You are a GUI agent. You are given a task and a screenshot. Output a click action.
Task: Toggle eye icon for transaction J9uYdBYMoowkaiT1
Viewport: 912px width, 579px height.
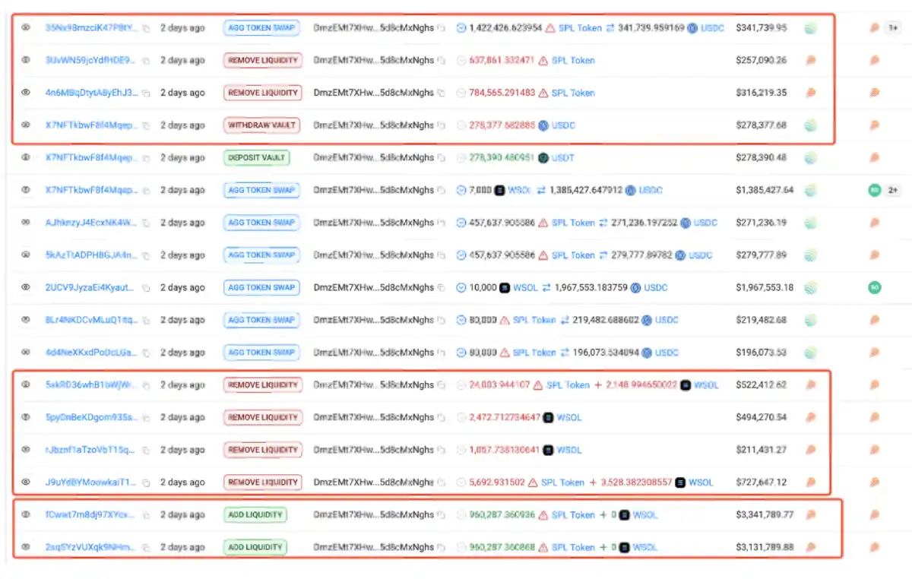coord(25,482)
